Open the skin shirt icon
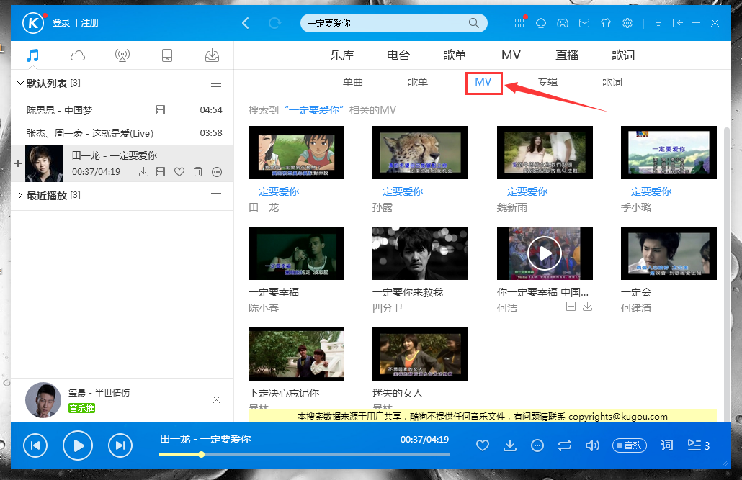This screenshot has height=480, width=742. (606, 23)
